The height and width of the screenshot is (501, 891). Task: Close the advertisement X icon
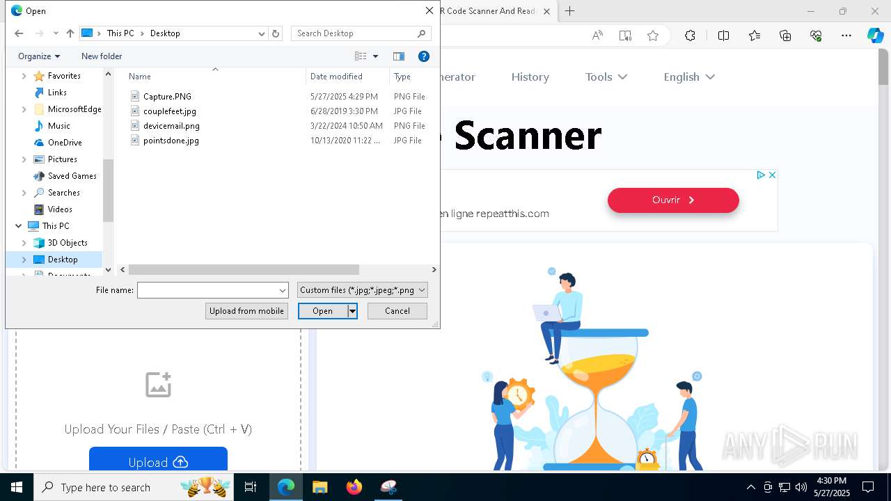772,175
